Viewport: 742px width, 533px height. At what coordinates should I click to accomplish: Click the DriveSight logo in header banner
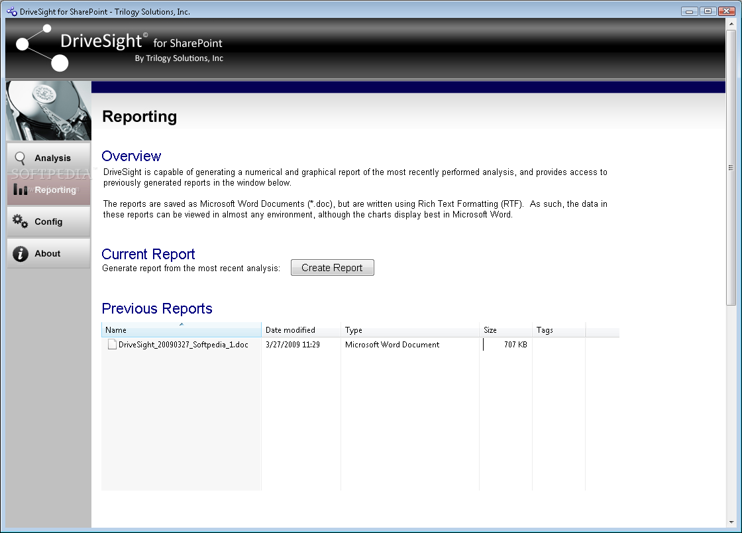(x=120, y=48)
